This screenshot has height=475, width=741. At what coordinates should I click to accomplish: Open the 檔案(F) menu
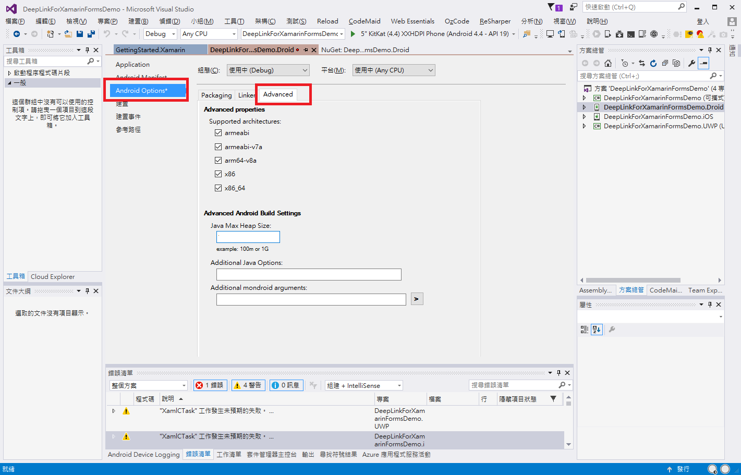tap(15, 21)
